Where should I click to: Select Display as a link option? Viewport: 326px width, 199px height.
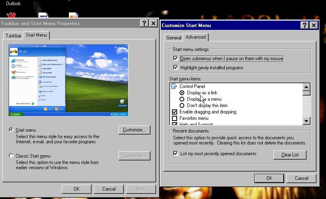(x=182, y=93)
